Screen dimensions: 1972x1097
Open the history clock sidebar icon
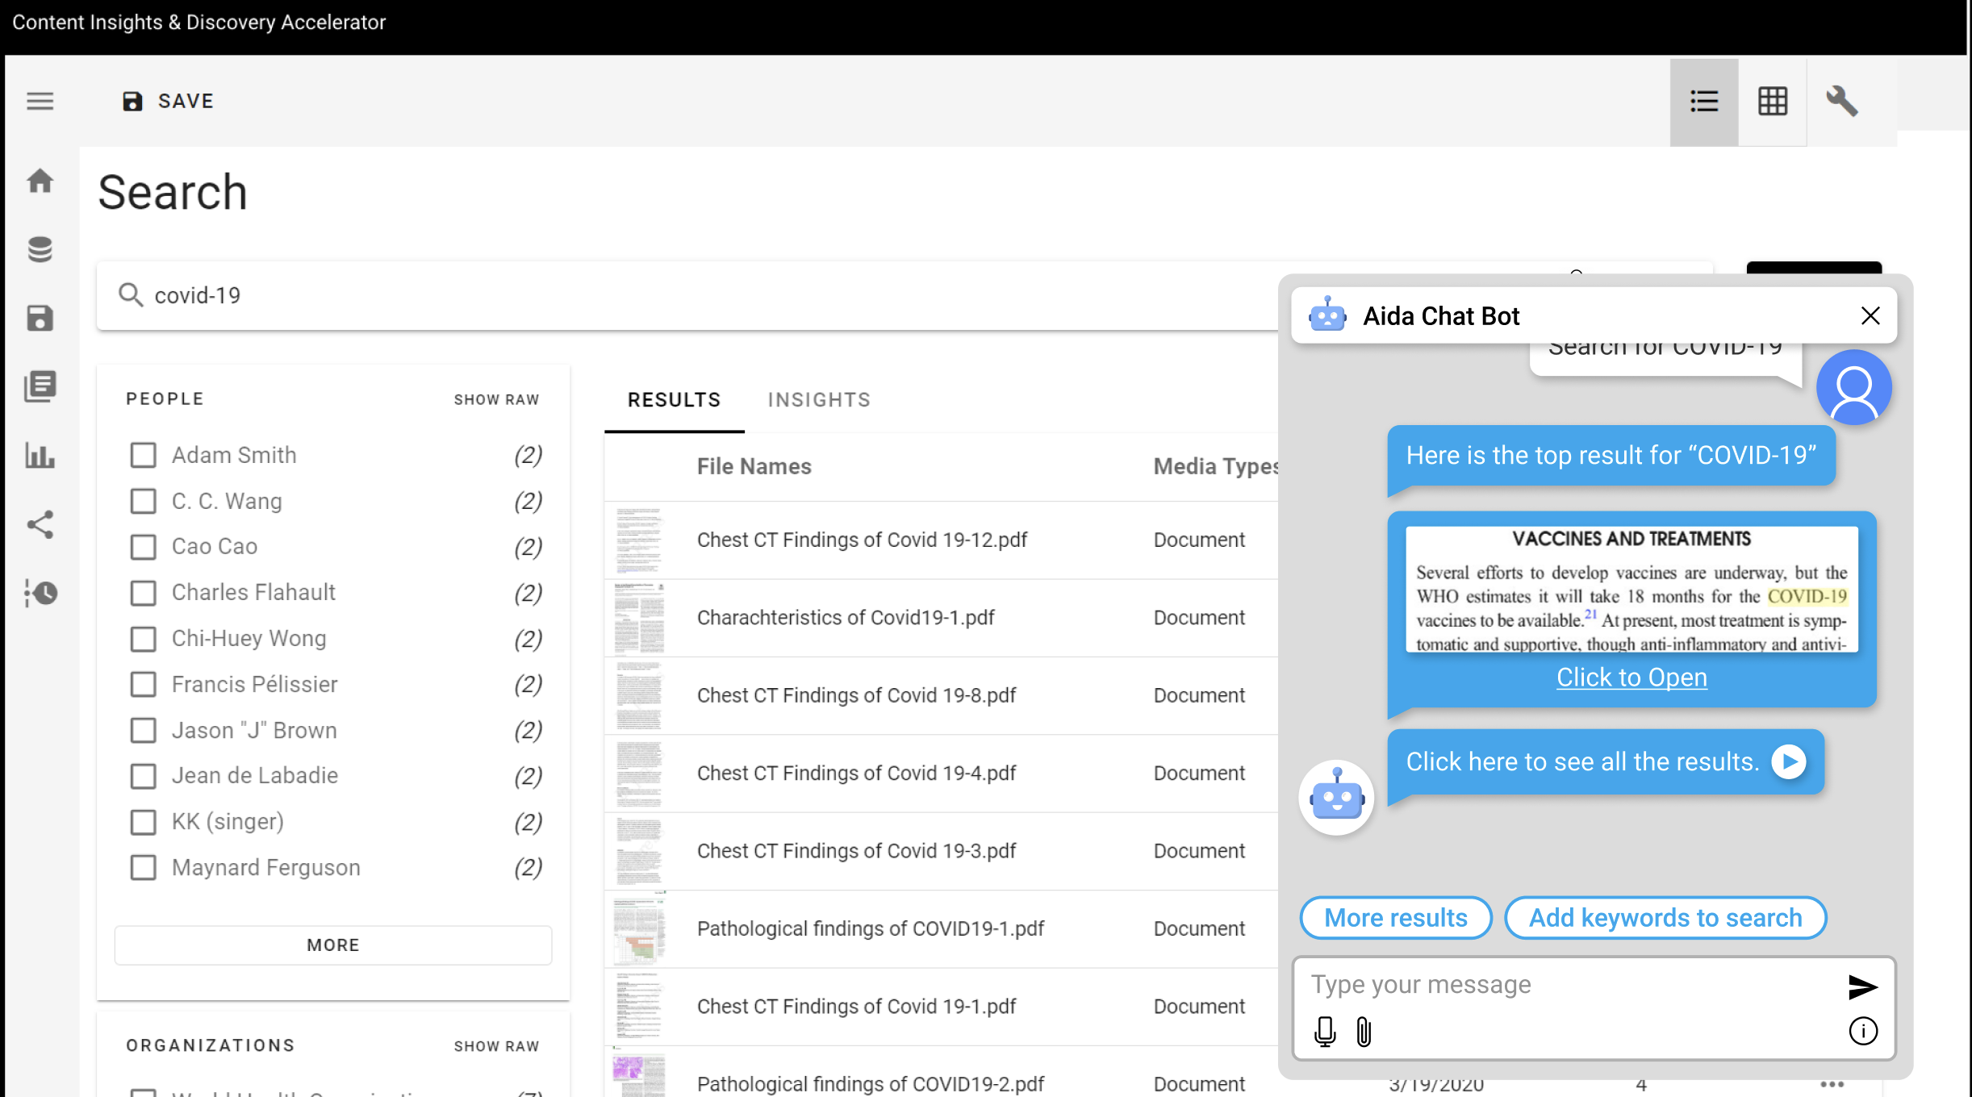pos(40,593)
